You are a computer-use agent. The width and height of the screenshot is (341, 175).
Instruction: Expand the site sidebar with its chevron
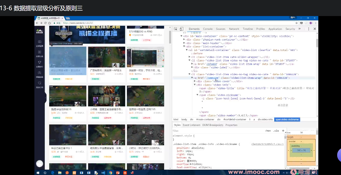click(x=45, y=98)
